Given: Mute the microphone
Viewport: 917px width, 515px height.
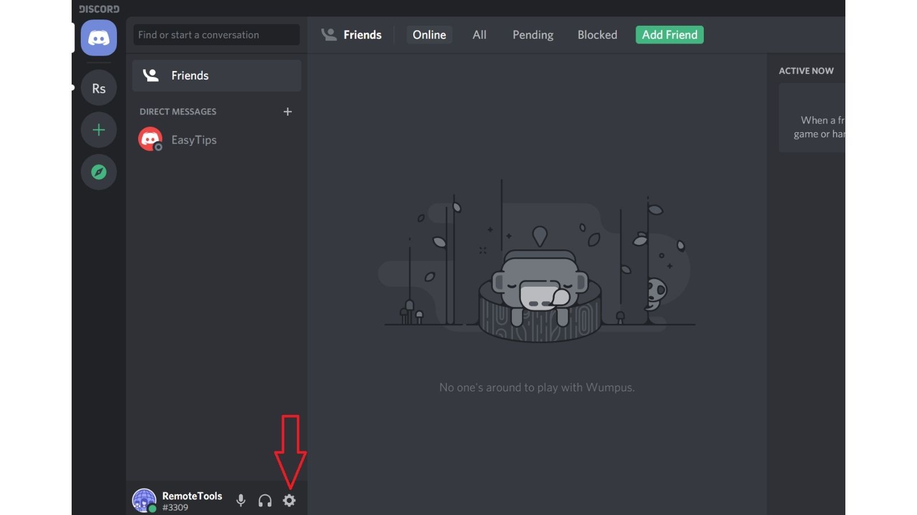Looking at the screenshot, I should (241, 501).
